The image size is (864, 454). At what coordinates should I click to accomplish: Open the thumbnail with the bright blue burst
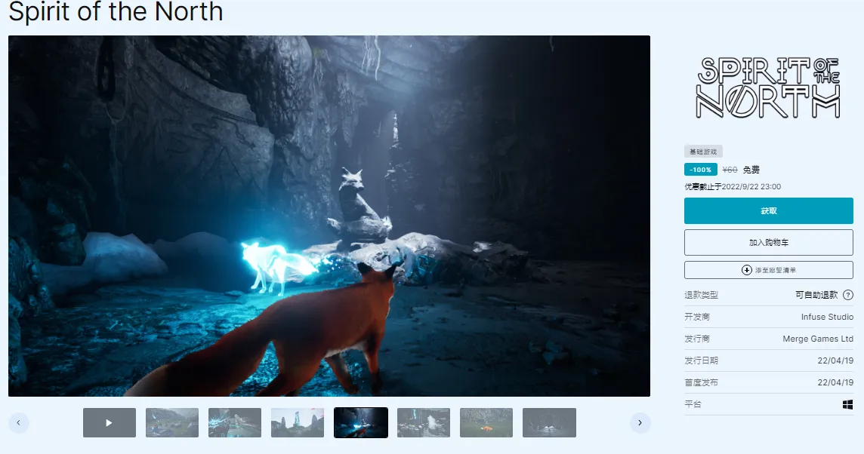click(235, 422)
